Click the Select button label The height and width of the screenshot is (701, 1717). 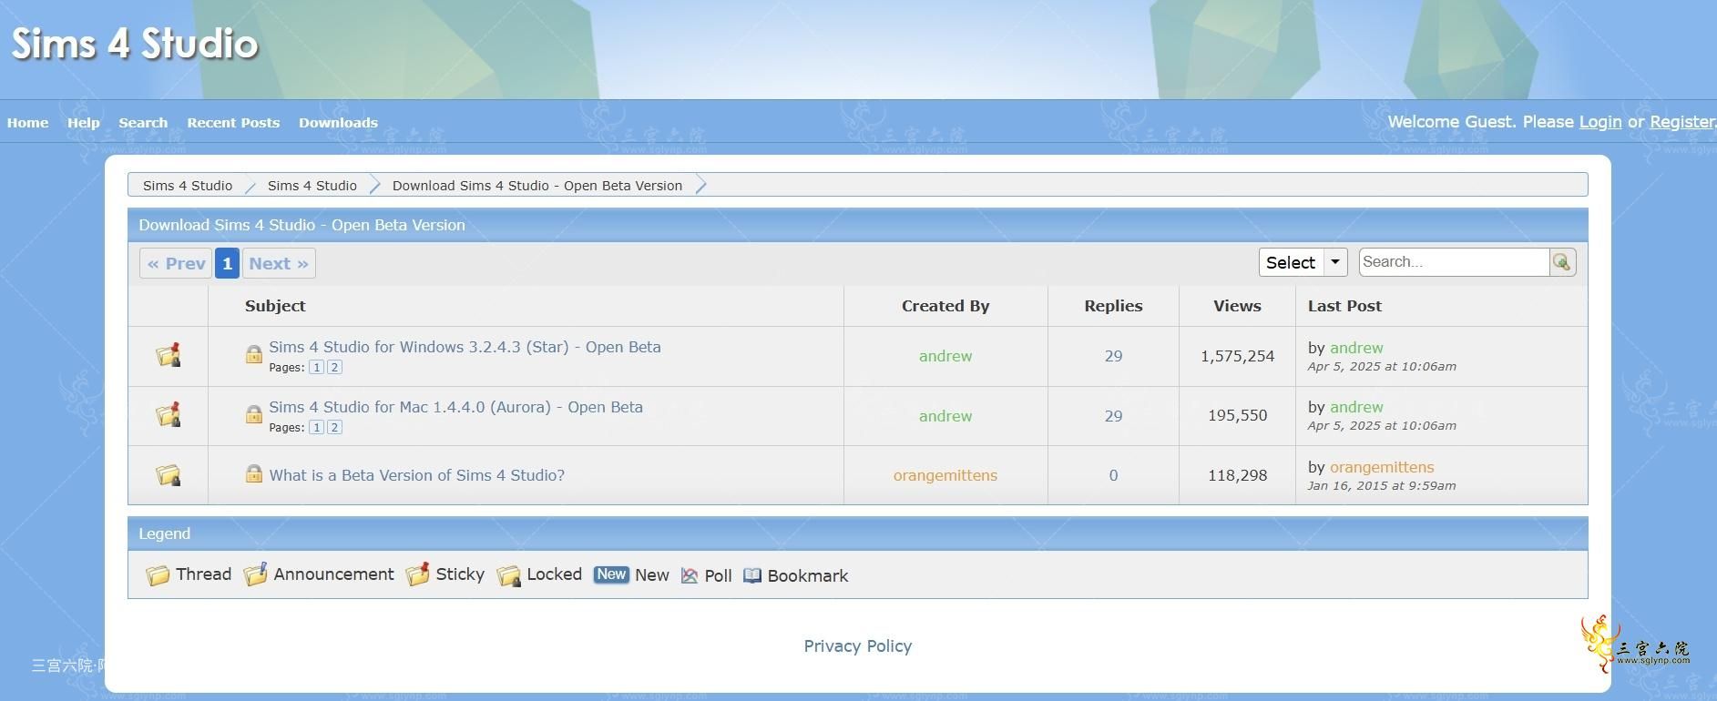1291,262
